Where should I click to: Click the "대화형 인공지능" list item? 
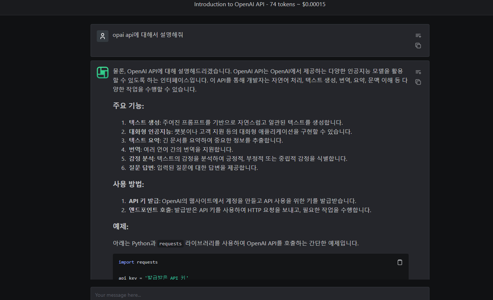(x=240, y=132)
